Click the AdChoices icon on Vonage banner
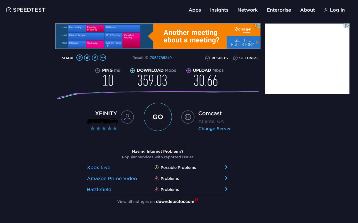The width and height of the screenshot is (358, 223). (257, 26)
